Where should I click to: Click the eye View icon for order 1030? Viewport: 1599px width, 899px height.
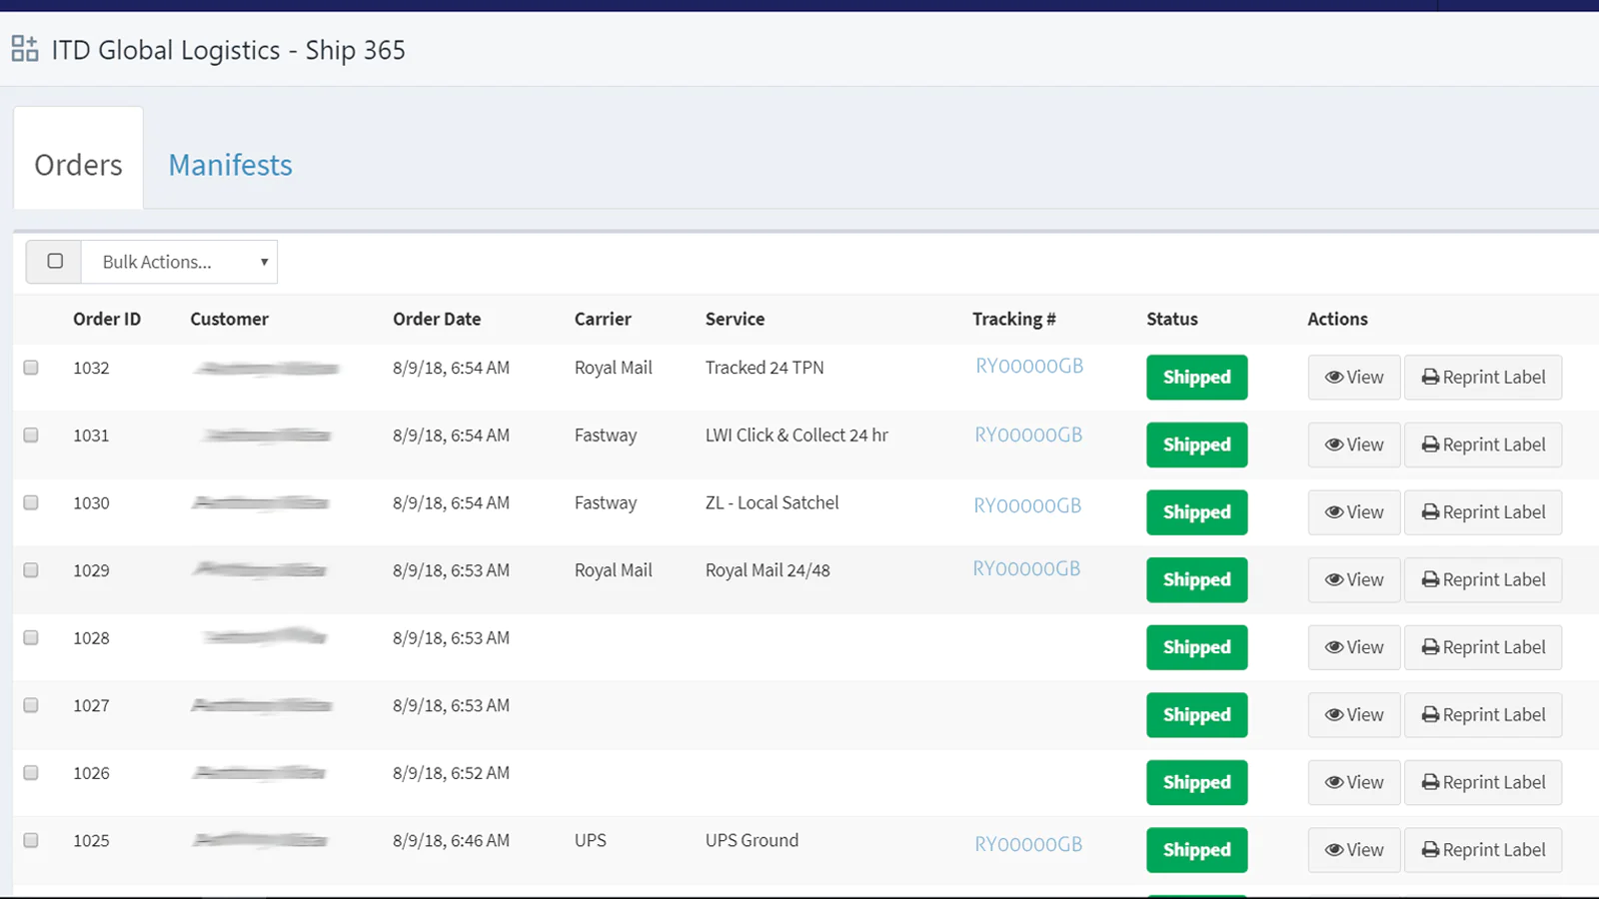[x=1334, y=512]
